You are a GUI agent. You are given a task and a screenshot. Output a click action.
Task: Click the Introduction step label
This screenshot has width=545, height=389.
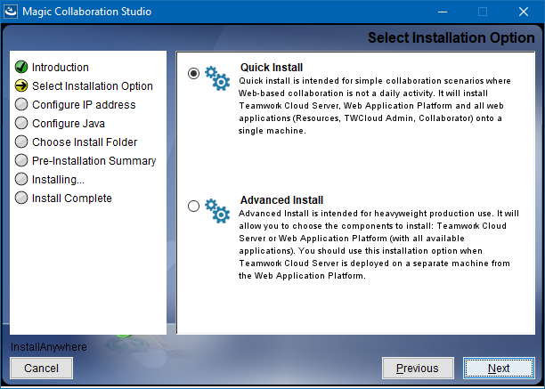(61, 68)
